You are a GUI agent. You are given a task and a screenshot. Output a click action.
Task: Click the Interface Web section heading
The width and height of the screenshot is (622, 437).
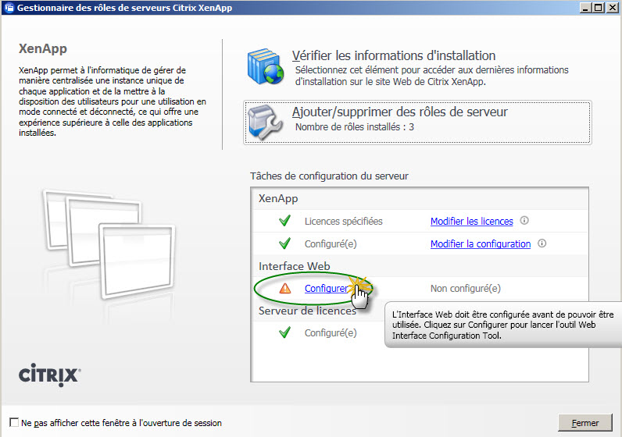click(x=295, y=266)
